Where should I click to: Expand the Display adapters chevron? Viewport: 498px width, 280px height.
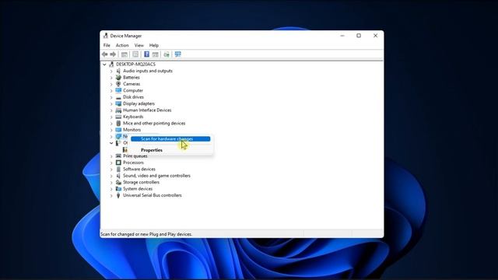pos(111,103)
